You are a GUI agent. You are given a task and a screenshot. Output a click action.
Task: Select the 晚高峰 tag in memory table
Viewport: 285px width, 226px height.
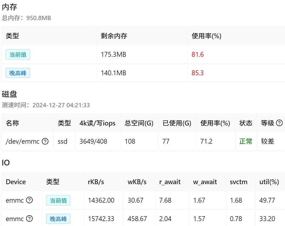18,73
